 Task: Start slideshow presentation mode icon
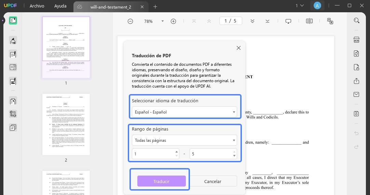point(288,21)
